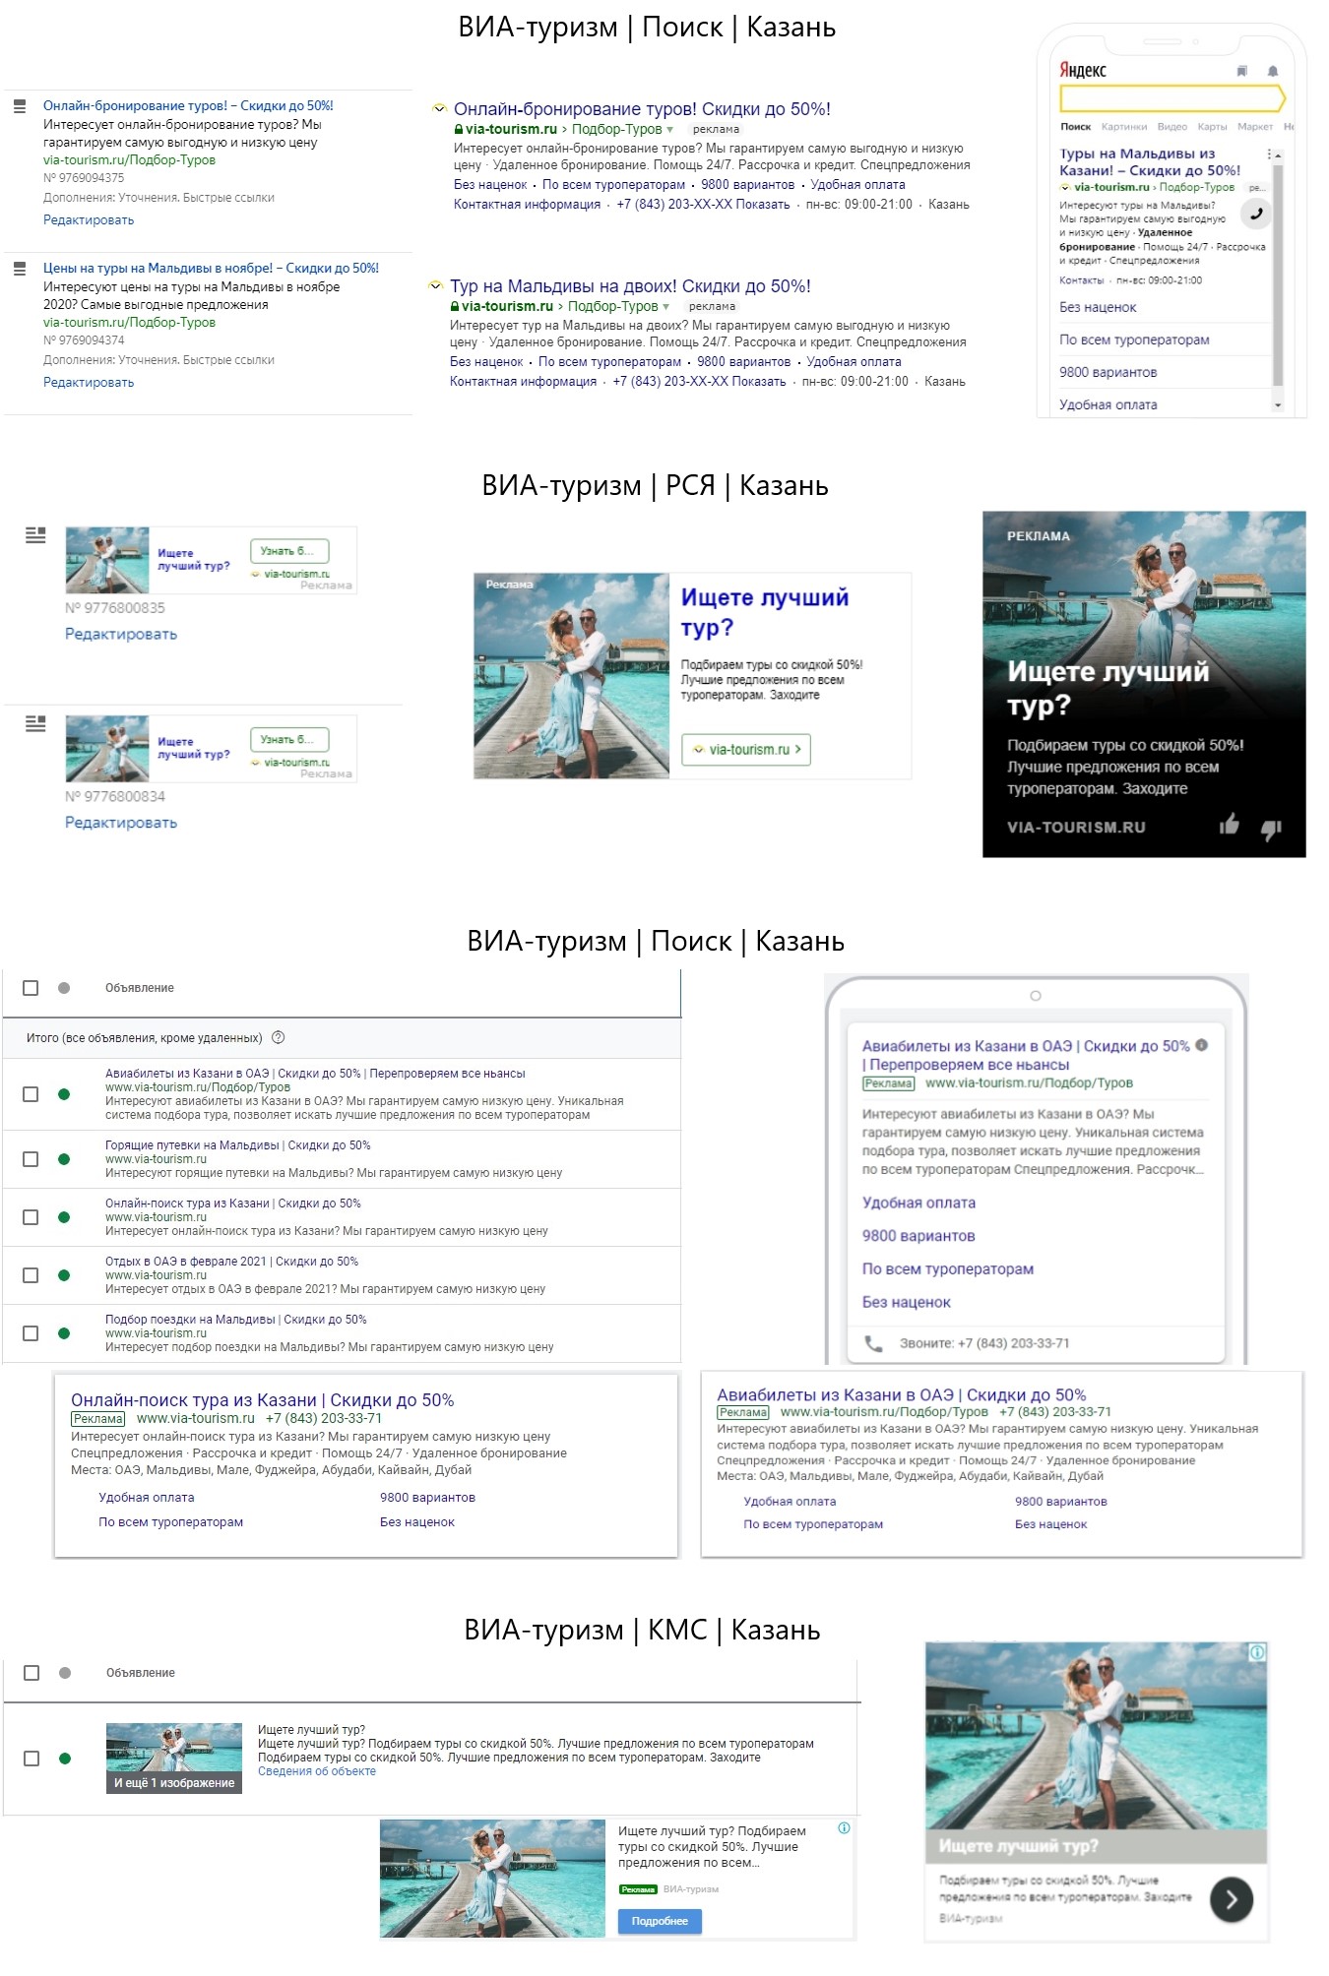The height and width of the screenshot is (1976, 1329).
Task: Click 'Показать' in the Онлайн-бронирование ad phone number
Action: coord(763,205)
